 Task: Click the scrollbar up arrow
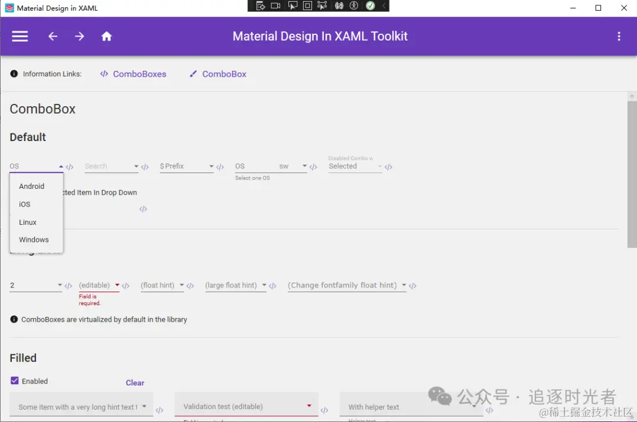pos(632,96)
